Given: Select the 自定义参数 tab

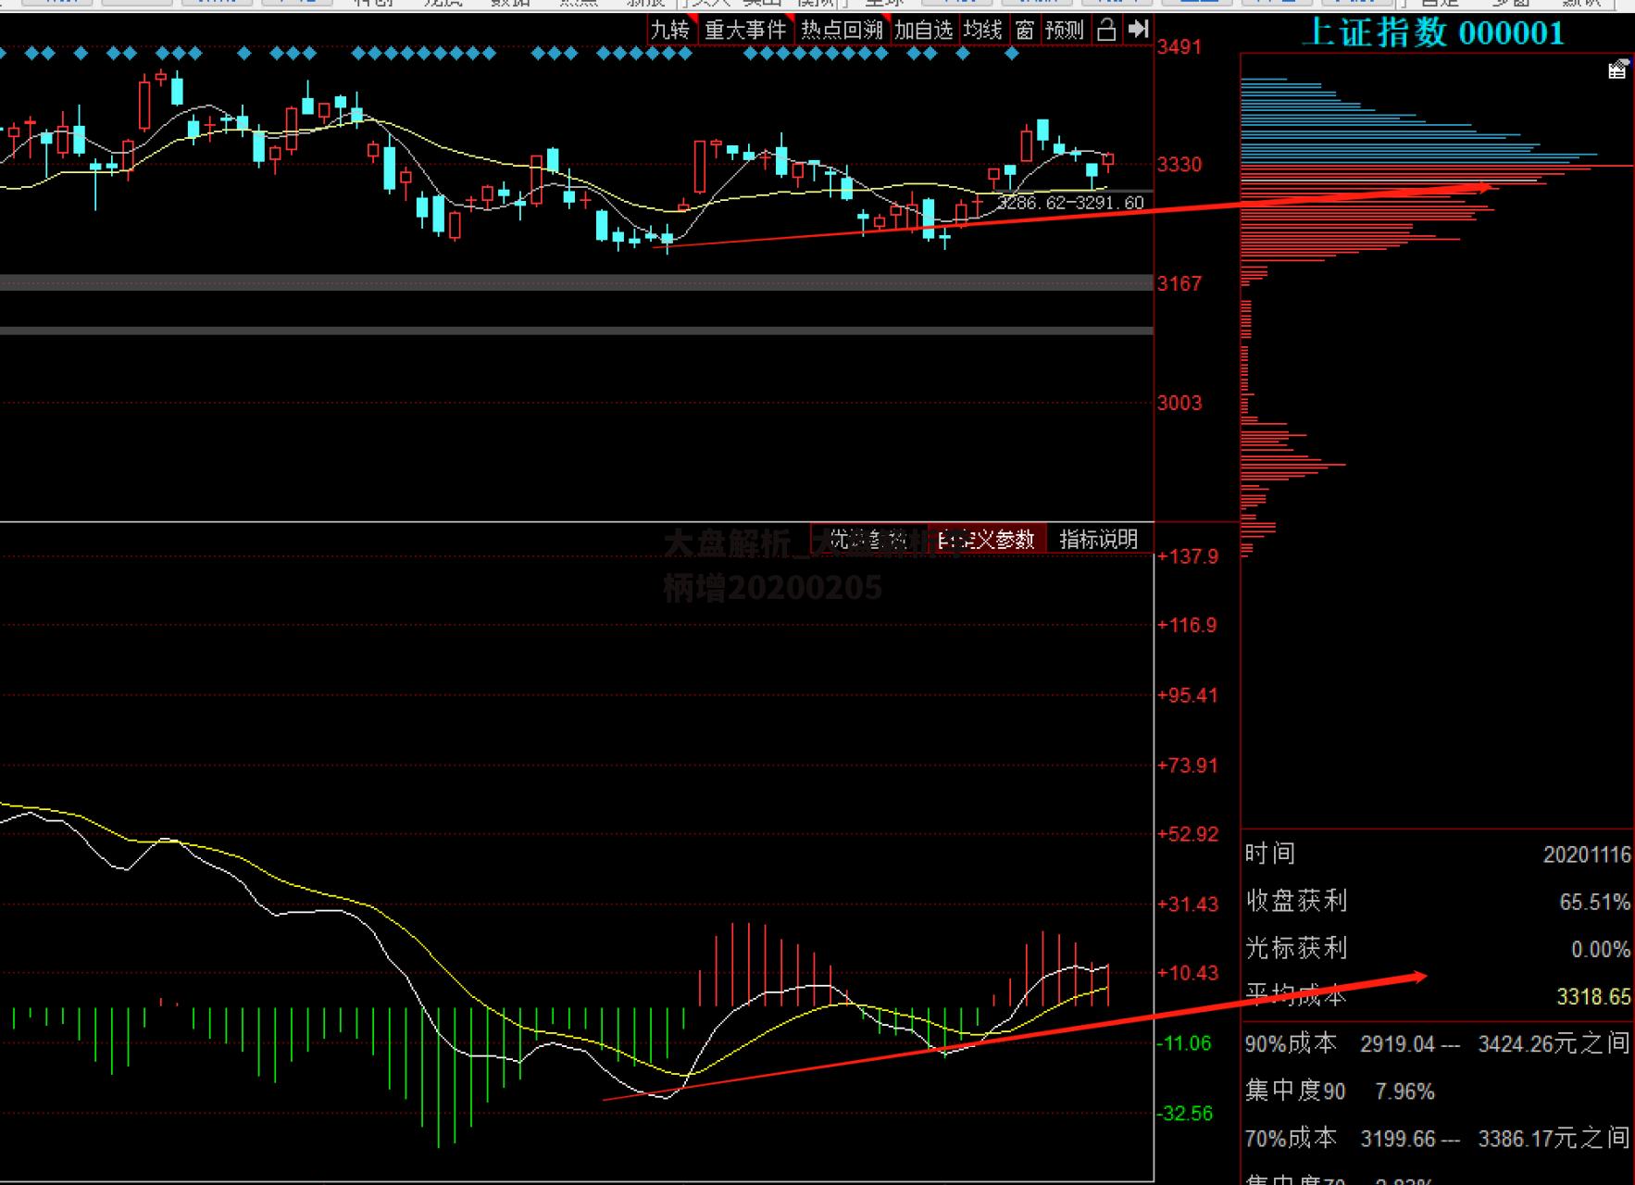Looking at the screenshot, I should pos(986,539).
